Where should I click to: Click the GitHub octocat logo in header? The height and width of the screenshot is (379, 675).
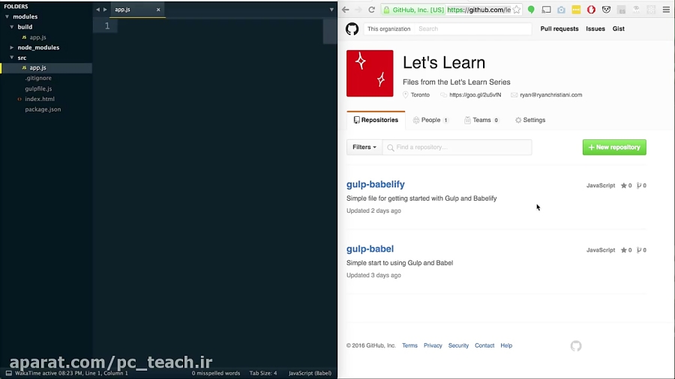pos(352,28)
